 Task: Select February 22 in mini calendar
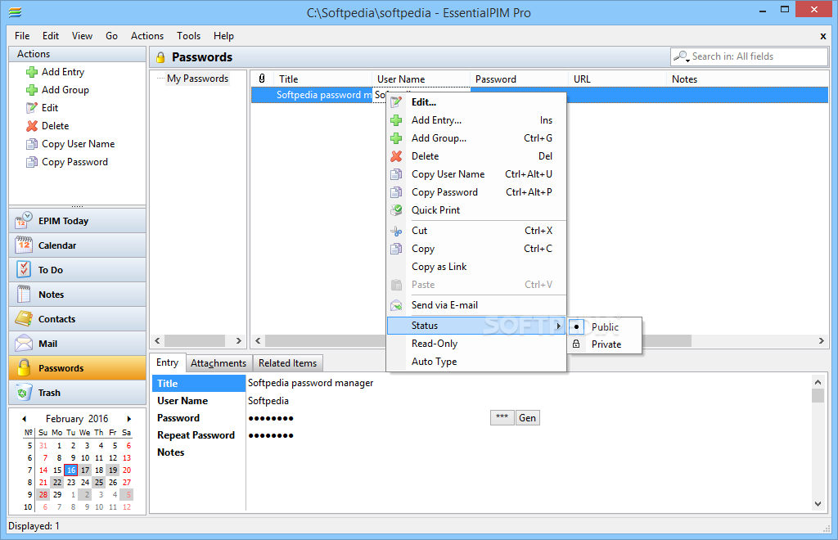tap(57, 482)
